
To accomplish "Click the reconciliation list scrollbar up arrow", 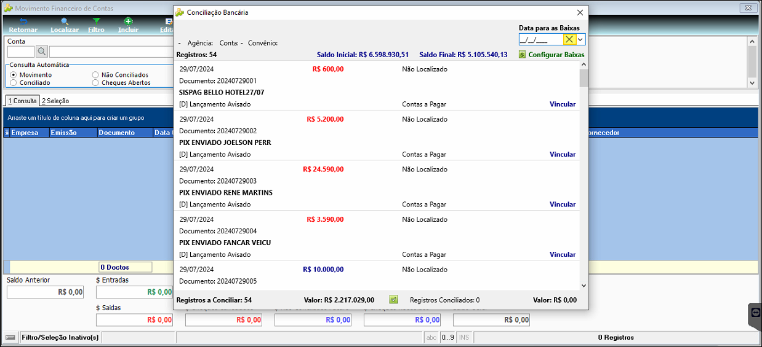I will (584, 65).
